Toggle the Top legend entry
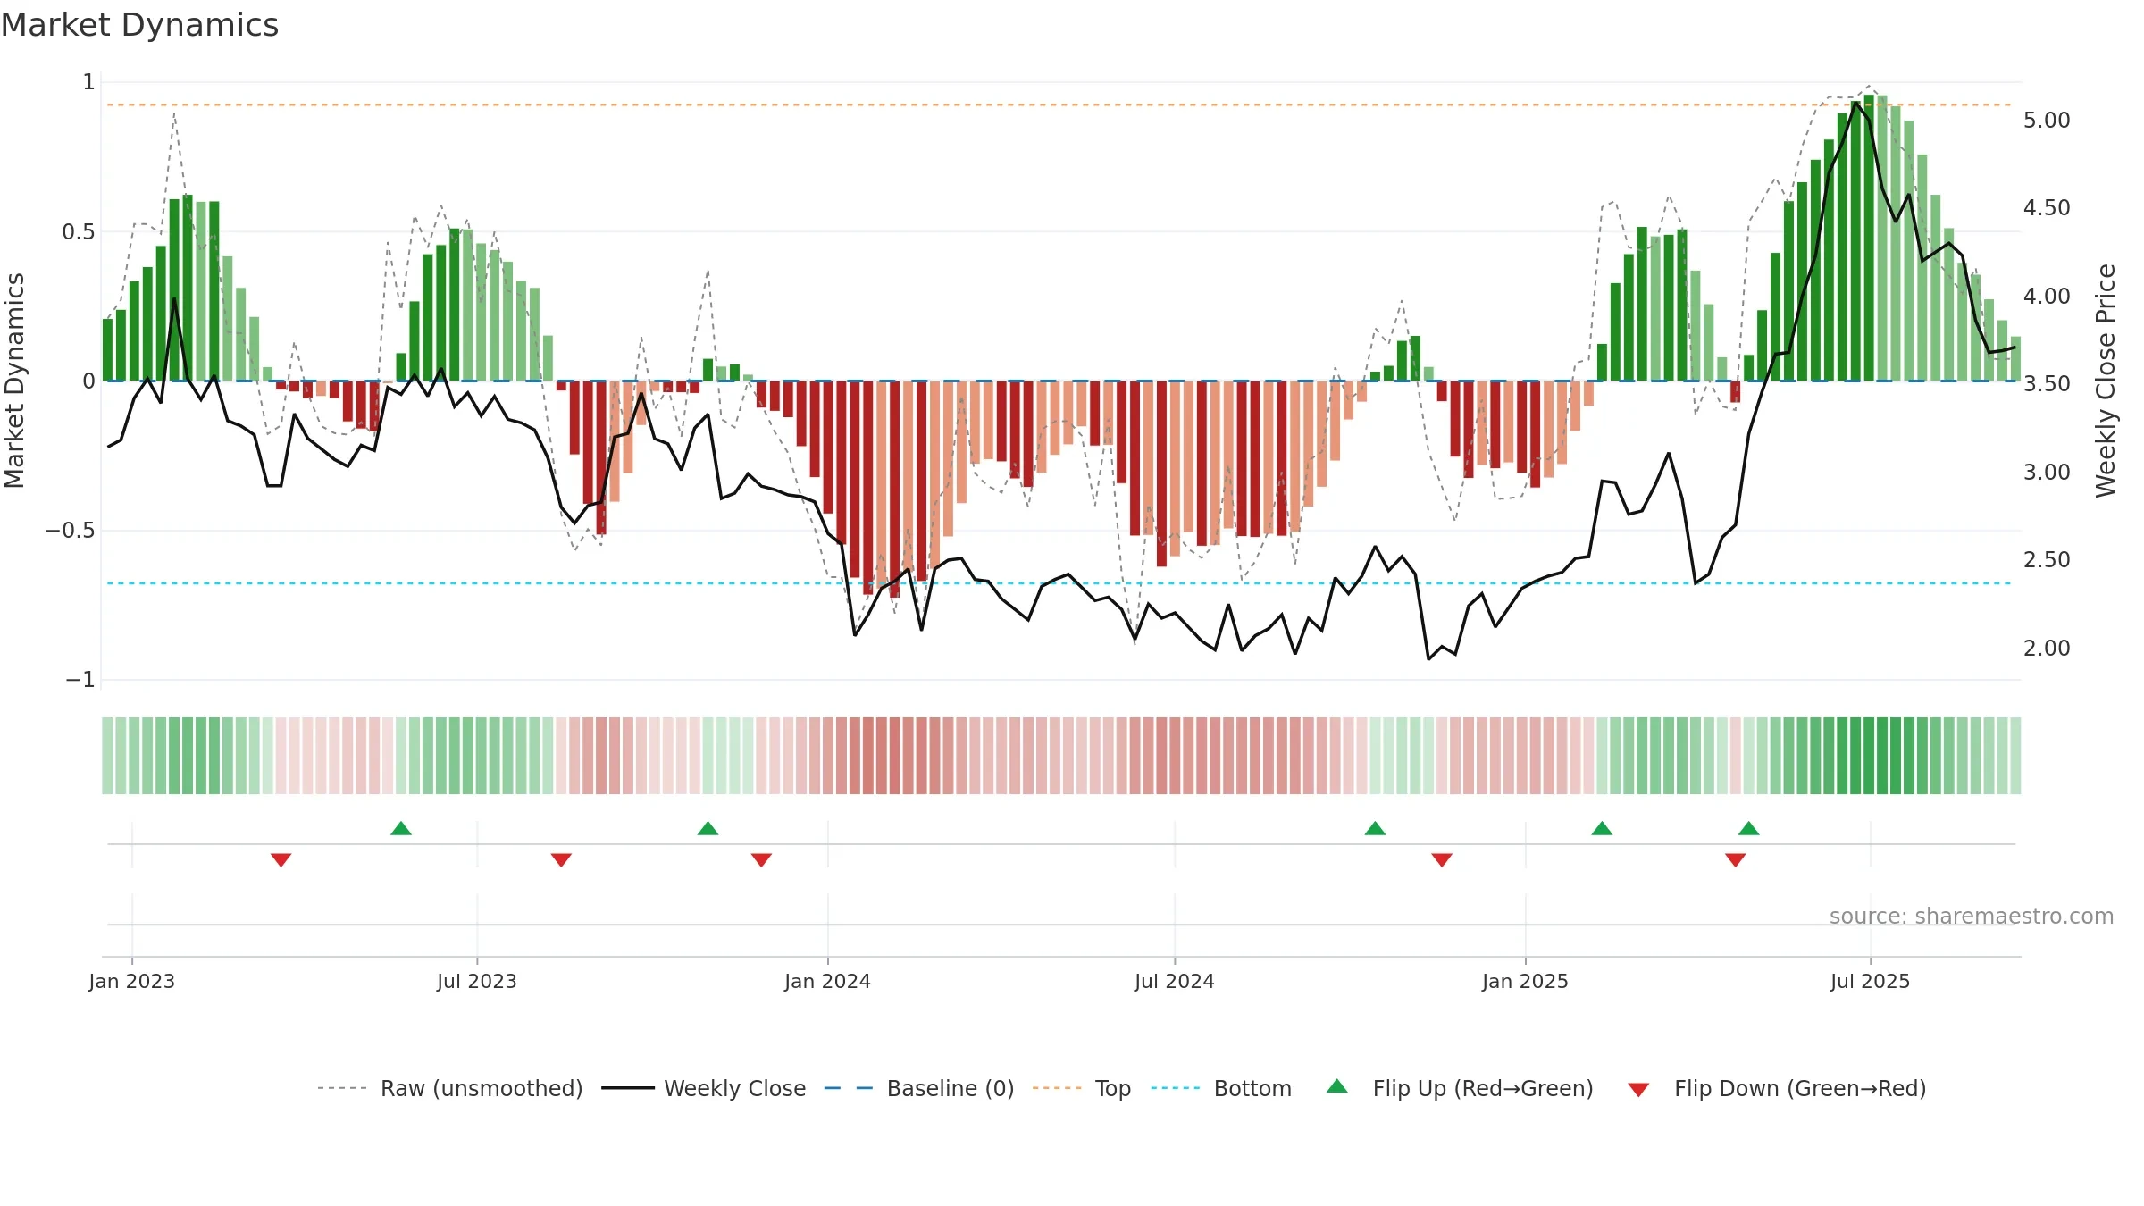Screen dimensions: 2144x1206 pyautogui.click(x=1081, y=1088)
